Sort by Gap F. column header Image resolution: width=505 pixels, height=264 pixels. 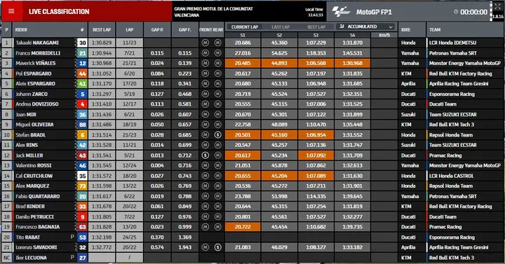(x=185, y=29)
